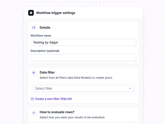Click the gear icon beside Workflow trigger settings
The height and width of the screenshot is (124, 165).
tap(31, 13)
